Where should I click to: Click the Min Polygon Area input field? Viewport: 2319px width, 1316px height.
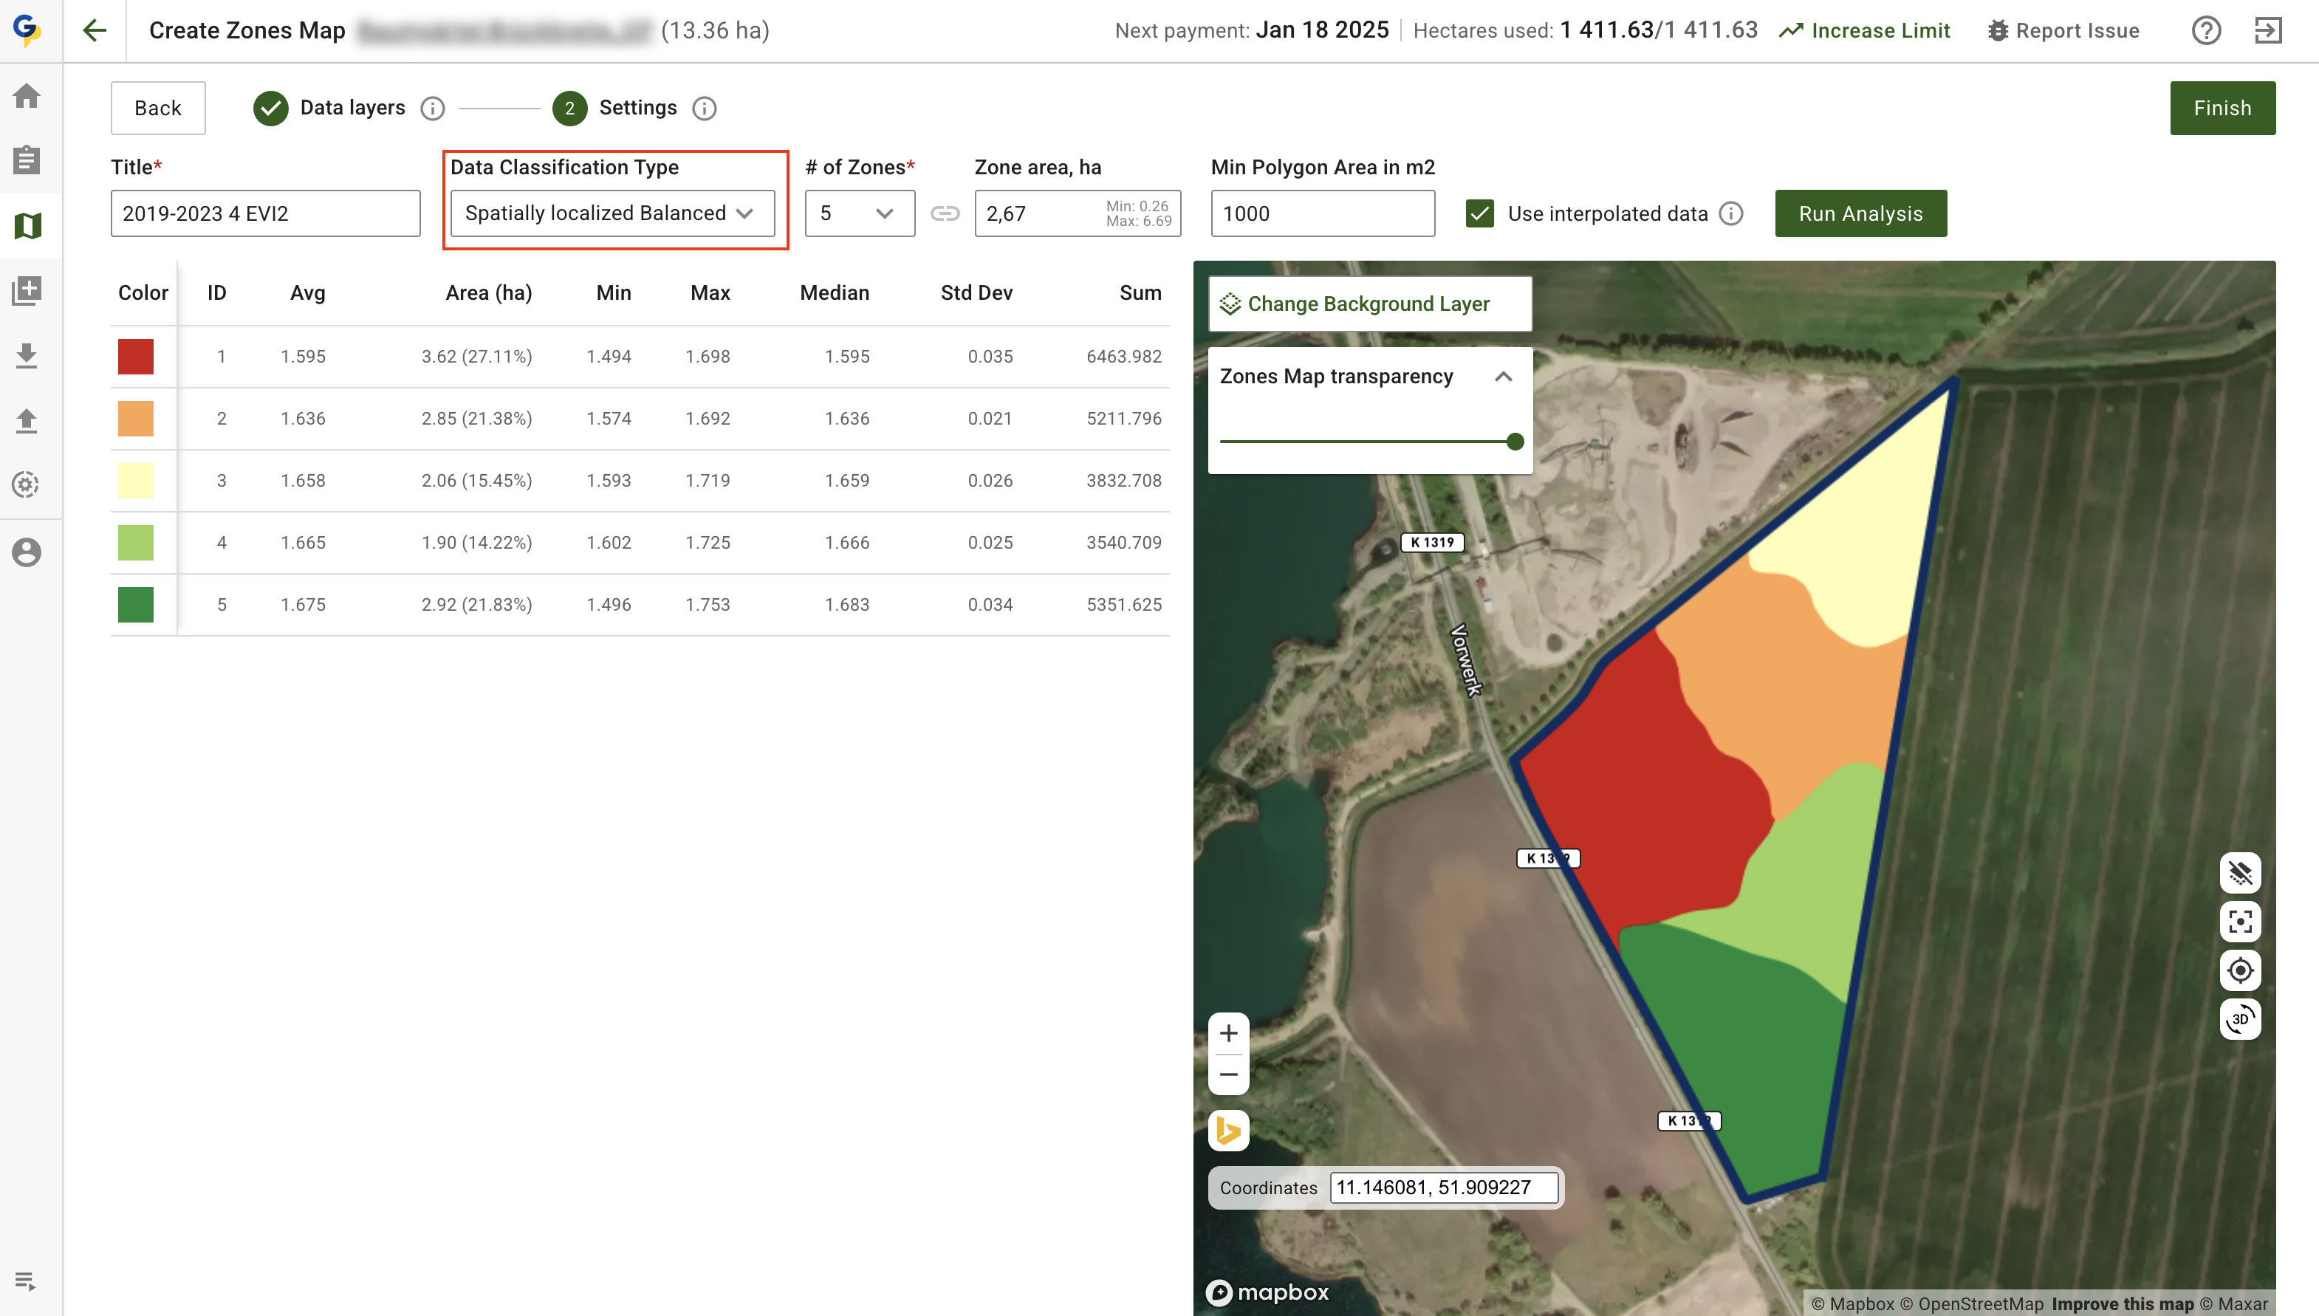pyautogui.click(x=1322, y=213)
